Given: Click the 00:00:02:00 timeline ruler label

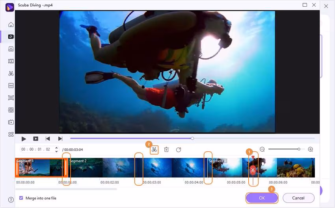Looking at the screenshot, I should coord(110,182).
